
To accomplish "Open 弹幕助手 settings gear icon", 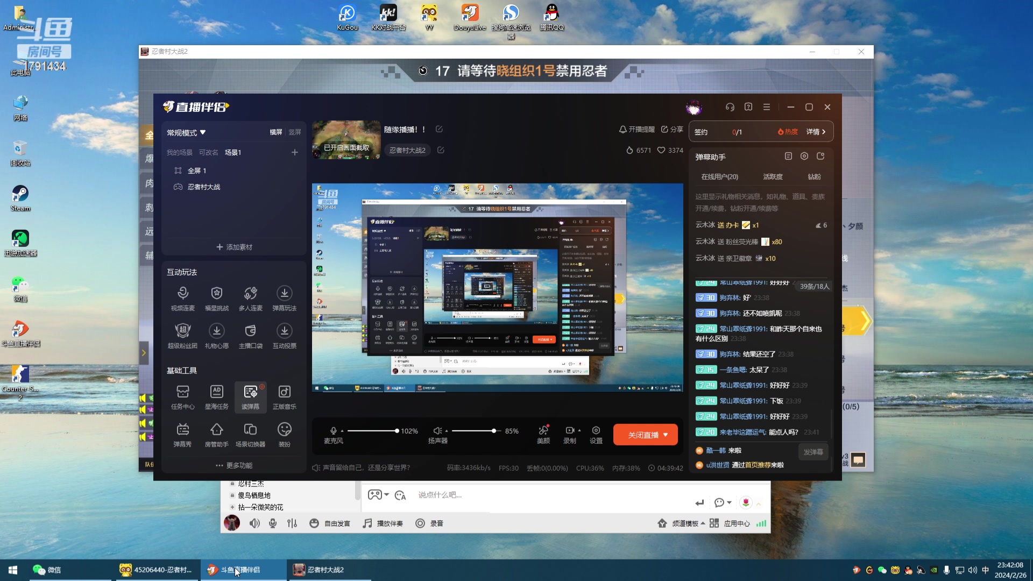I will [804, 156].
